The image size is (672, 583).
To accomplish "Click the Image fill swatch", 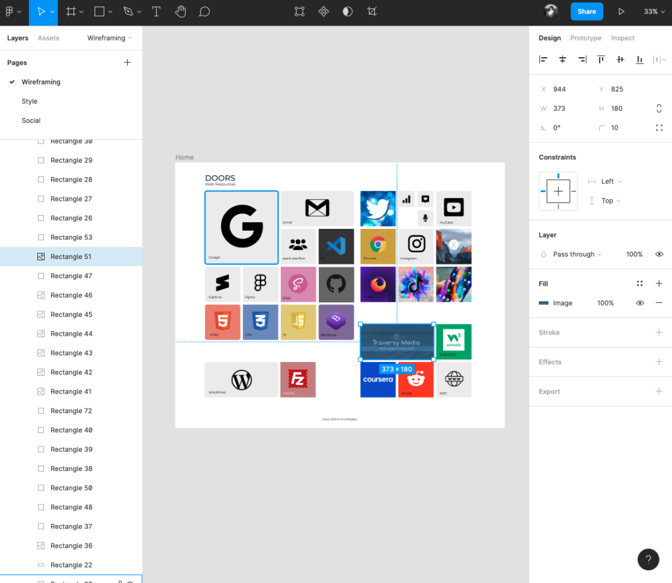I will click(x=543, y=303).
